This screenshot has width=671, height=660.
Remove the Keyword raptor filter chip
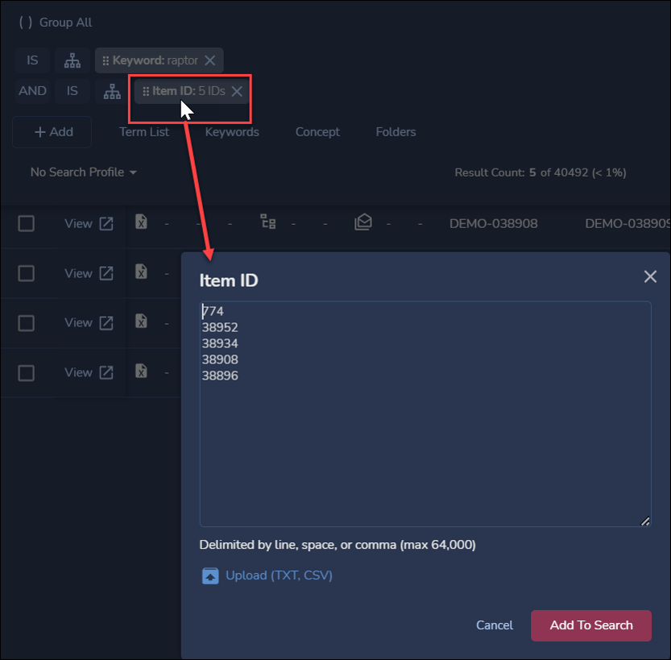pyautogui.click(x=209, y=60)
